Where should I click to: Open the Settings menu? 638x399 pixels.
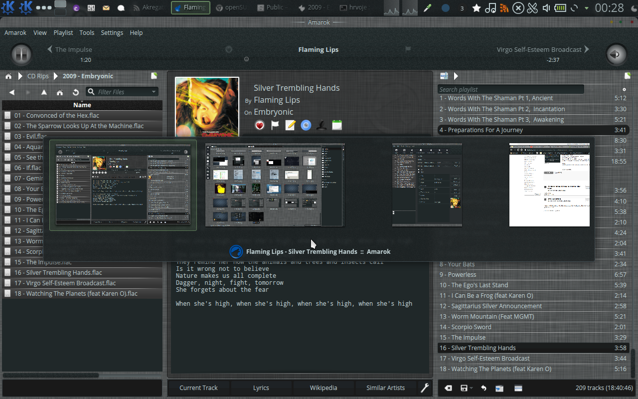(112, 32)
